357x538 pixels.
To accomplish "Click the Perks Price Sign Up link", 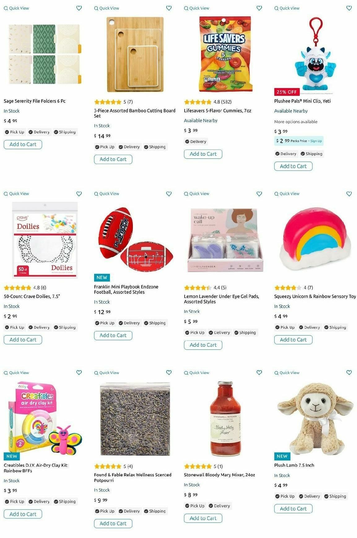I will coord(316,141).
